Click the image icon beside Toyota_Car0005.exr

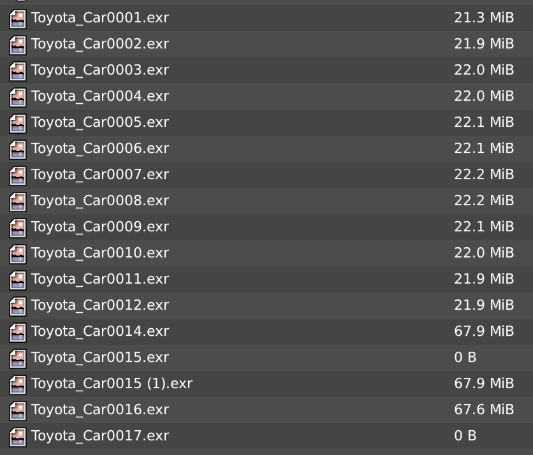pyautogui.click(x=18, y=124)
